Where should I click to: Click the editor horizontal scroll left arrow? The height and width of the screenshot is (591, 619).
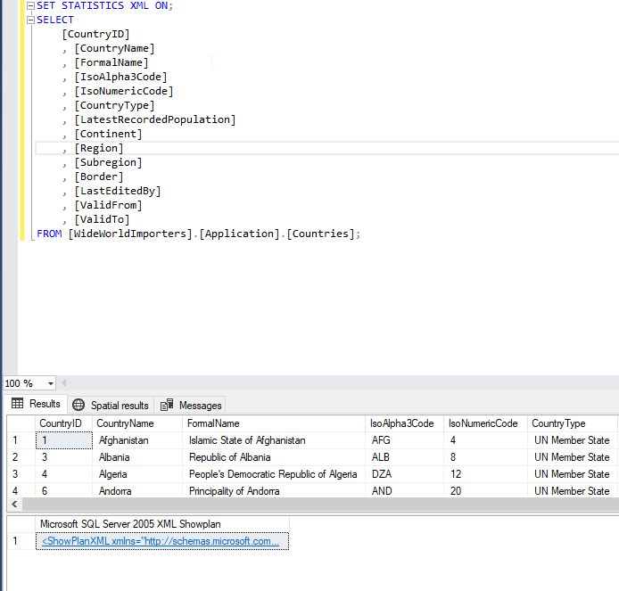[63, 383]
